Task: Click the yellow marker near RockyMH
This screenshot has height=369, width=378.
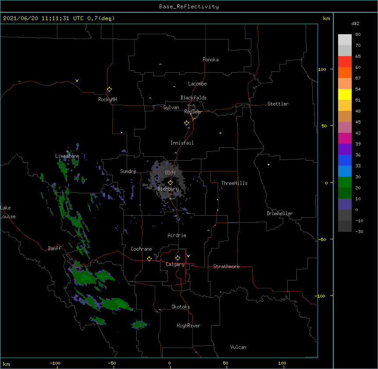Action: click(x=109, y=89)
